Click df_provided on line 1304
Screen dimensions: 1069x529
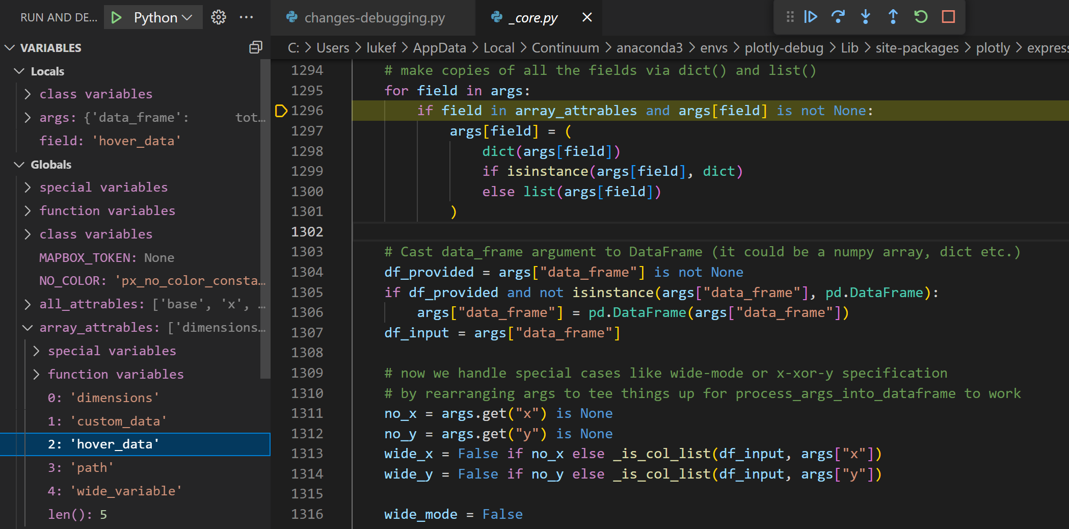coord(429,272)
